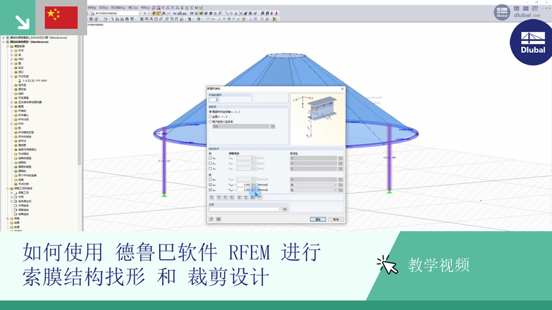This screenshot has height=310, width=552.
Task: Open nonlinearity dropdown for φy row
Action: click(335, 185)
